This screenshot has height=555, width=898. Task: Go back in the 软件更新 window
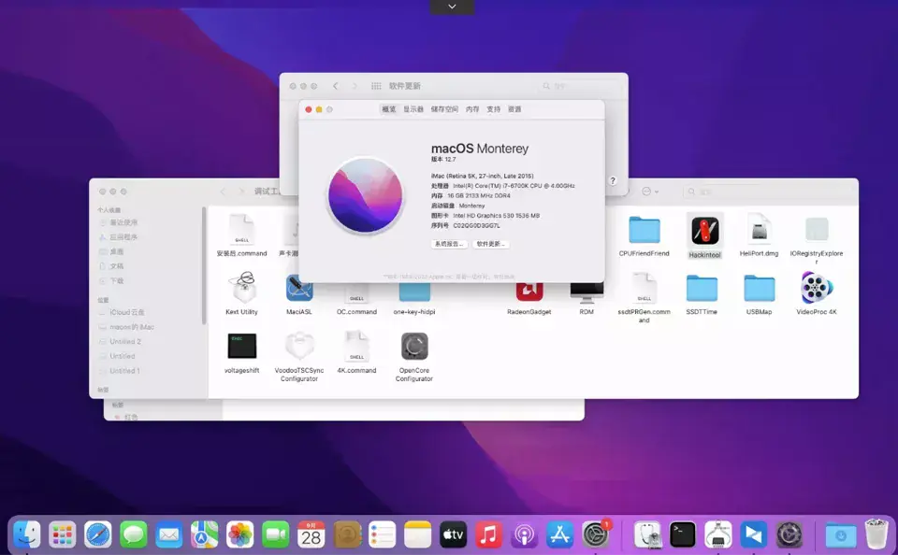(x=336, y=86)
